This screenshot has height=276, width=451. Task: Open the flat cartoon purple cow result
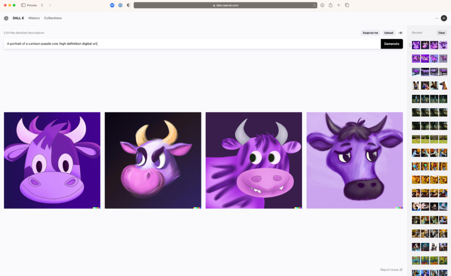52,160
